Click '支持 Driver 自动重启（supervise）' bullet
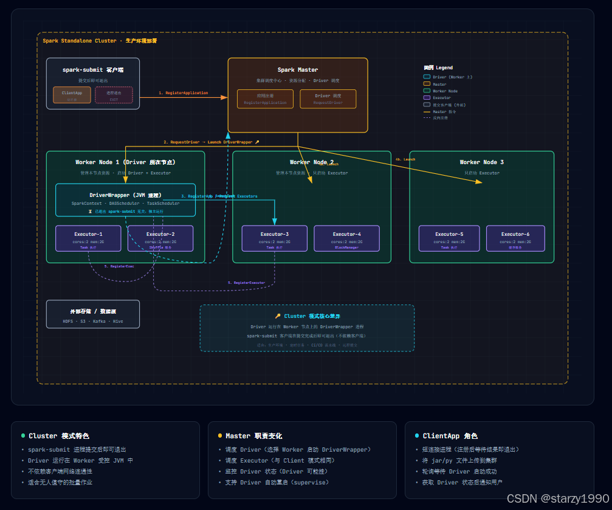Image resolution: width=612 pixels, height=510 pixels. [277, 483]
